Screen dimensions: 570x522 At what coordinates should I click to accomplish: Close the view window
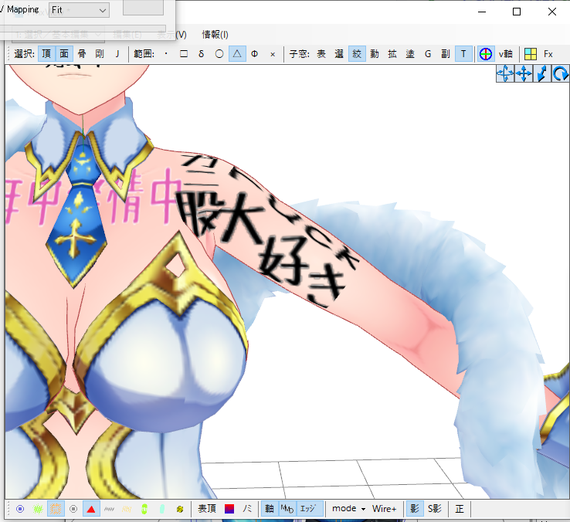coord(551,12)
